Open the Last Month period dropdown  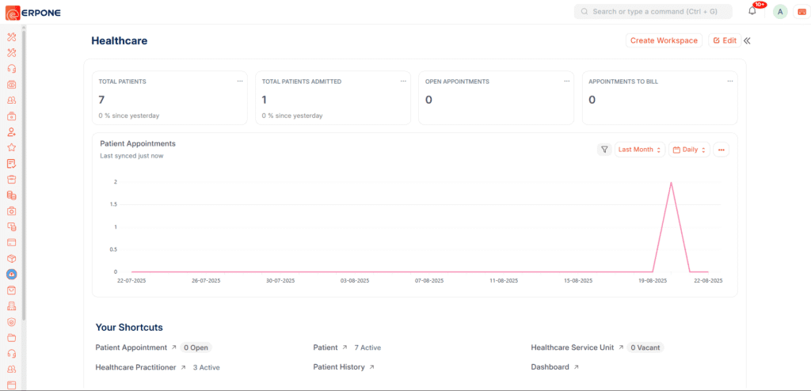pos(640,150)
